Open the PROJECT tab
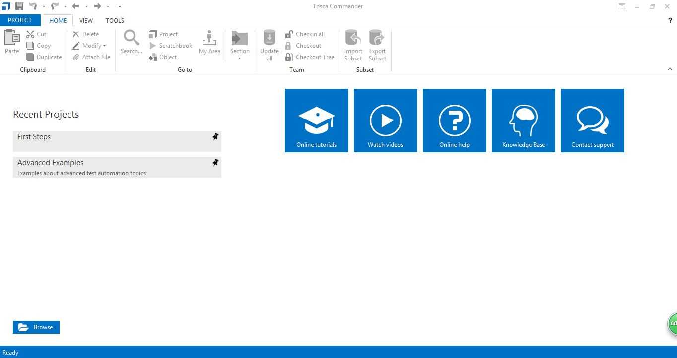The height and width of the screenshot is (358, 677). click(20, 20)
